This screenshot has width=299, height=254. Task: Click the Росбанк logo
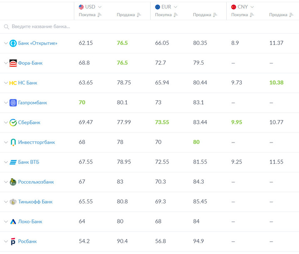point(13,242)
